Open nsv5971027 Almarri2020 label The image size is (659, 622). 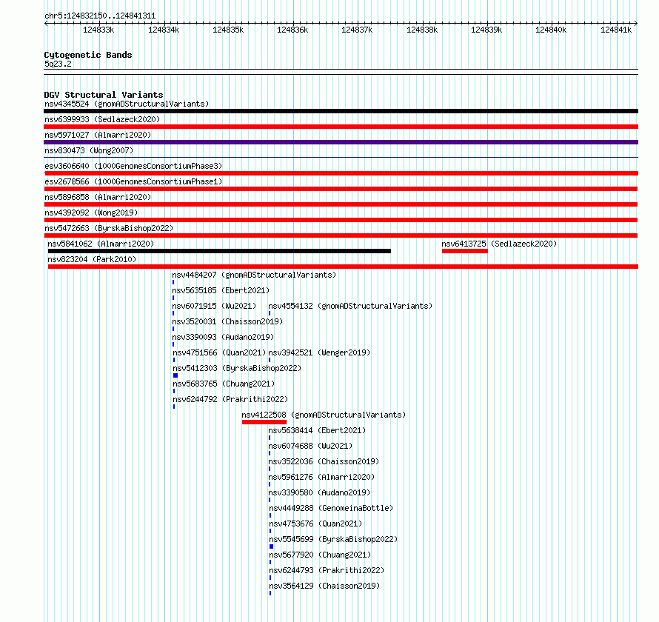[98, 135]
